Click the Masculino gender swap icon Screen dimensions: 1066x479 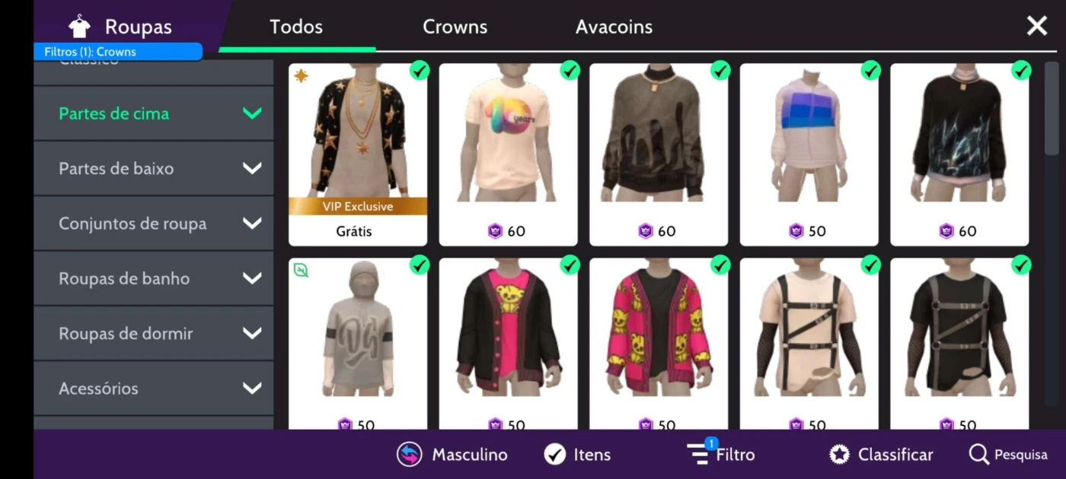pyautogui.click(x=410, y=455)
